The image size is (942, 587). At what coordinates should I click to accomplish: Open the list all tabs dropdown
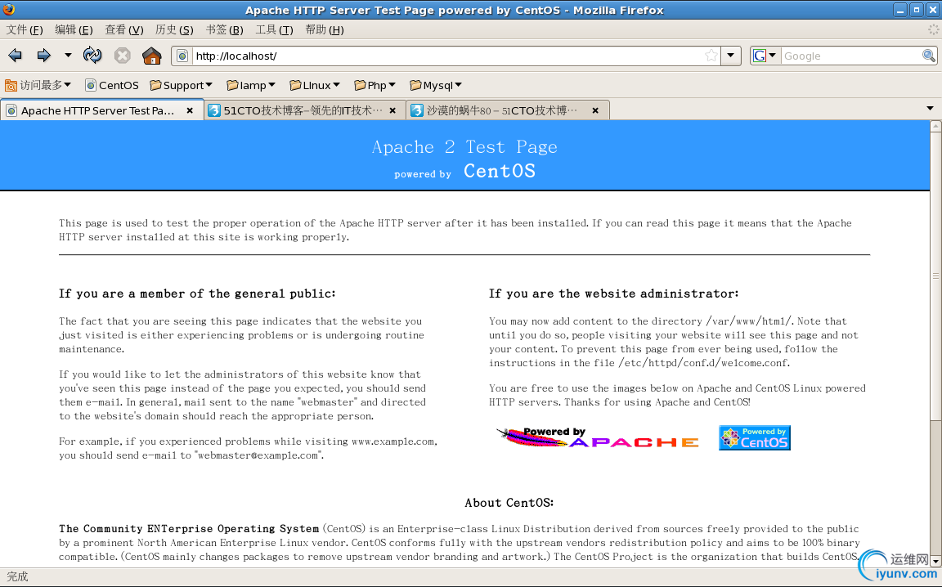pyautogui.click(x=930, y=109)
